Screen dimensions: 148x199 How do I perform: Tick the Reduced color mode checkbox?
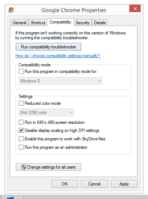pyautogui.click(x=21, y=103)
